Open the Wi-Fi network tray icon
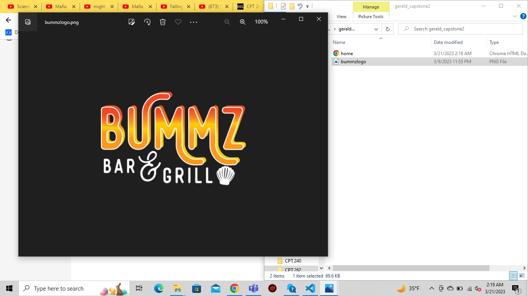This screenshot has width=528, height=296. 470,288
